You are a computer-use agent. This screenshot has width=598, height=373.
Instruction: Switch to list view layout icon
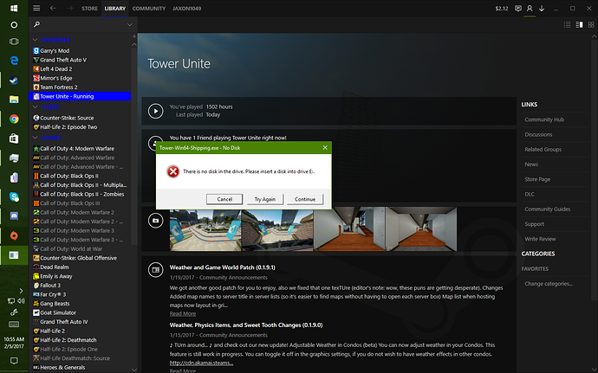[567, 24]
